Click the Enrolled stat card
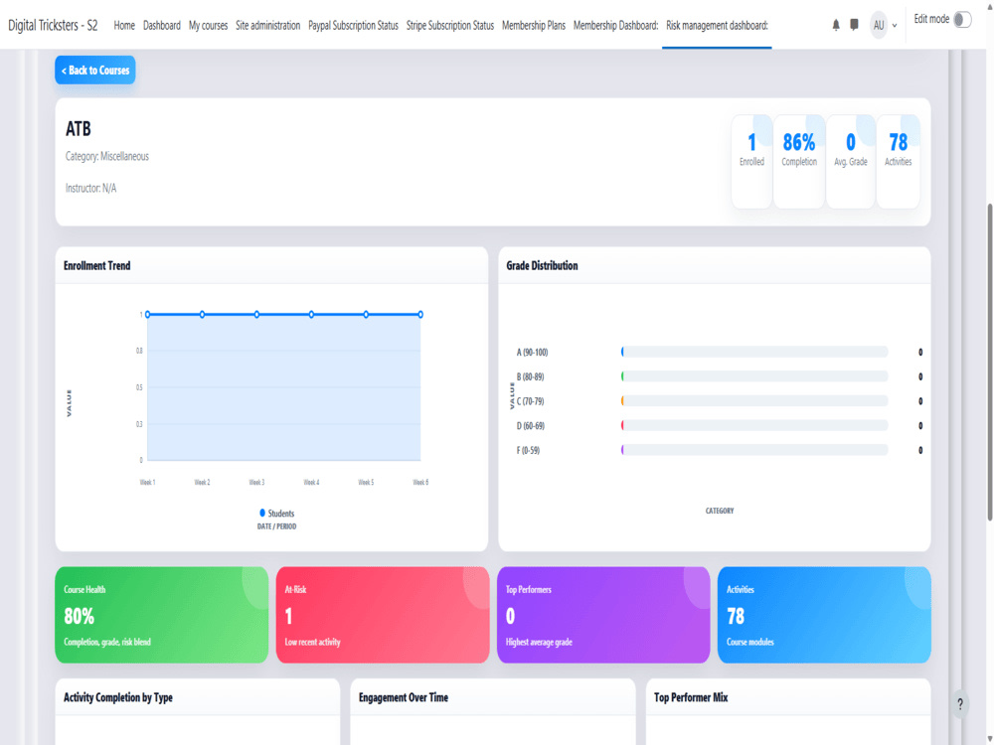This screenshot has width=994, height=745. pyautogui.click(x=751, y=162)
